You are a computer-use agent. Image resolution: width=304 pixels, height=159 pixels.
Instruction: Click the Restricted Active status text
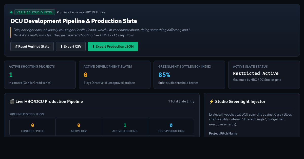pyautogui.click(x=256, y=73)
